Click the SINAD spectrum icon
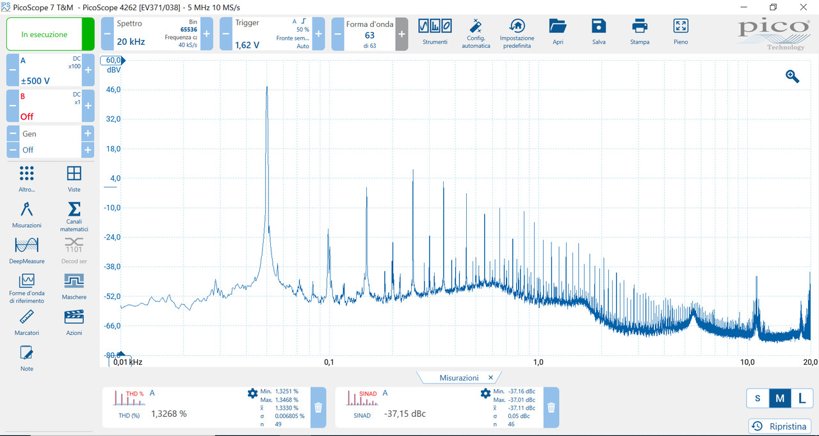This screenshot has width=819, height=436. tap(362, 398)
